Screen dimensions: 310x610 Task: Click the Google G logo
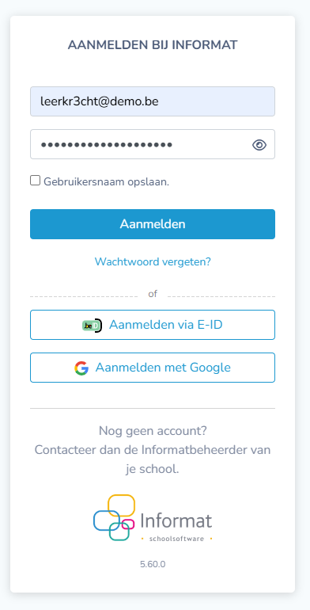click(81, 368)
